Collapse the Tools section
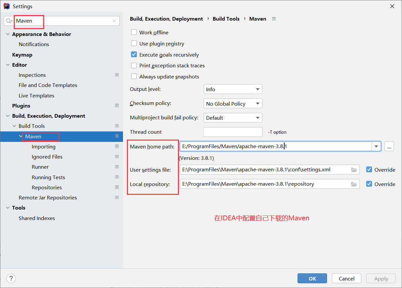 8,208
